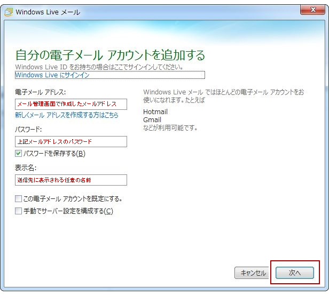Open 新しくメール アドレスを作成する方はこちら link
The width and height of the screenshot is (329, 304).
tap(67, 115)
